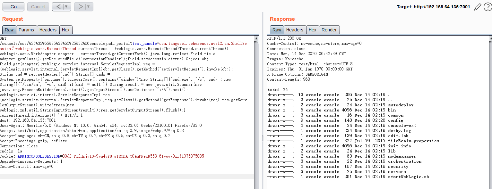Click the 'total 24' output line

tap(278, 89)
